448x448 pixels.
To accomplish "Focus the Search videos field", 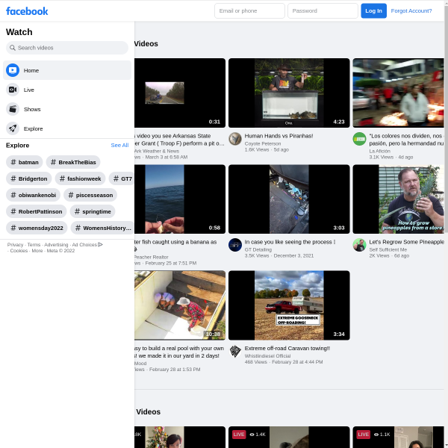I will 67,48.
